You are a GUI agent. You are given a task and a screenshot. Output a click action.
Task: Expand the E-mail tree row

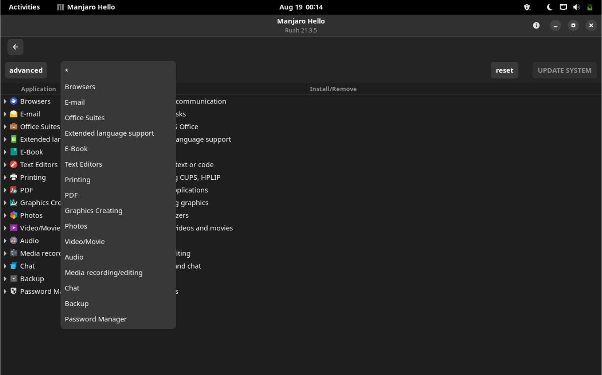point(5,114)
